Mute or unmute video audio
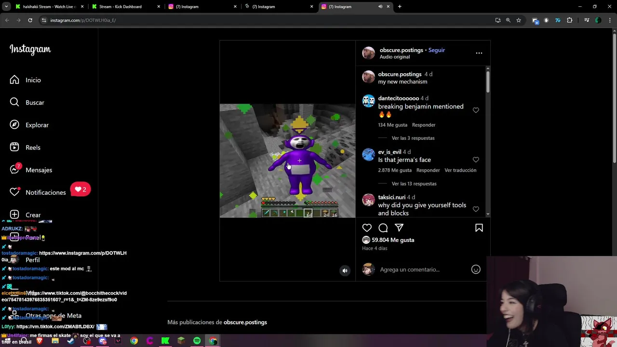 point(345,271)
